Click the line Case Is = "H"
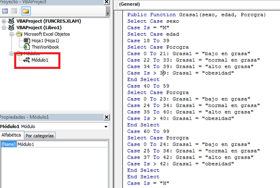Image resolution: width=280 pixels, height=188 pixels. (x=148, y=183)
